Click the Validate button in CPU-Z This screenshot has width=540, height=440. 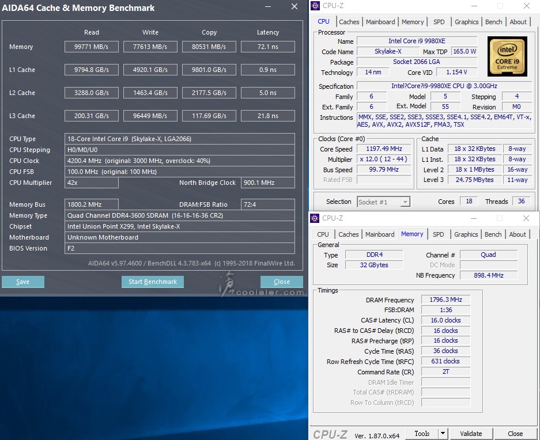click(471, 434)
